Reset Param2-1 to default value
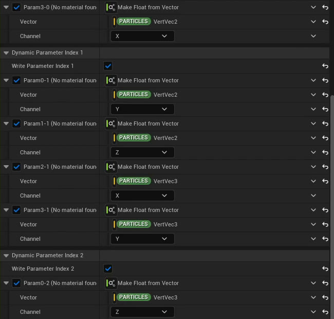Image resolution: width=334 pixels, height=319 pixels. [325, 167]
